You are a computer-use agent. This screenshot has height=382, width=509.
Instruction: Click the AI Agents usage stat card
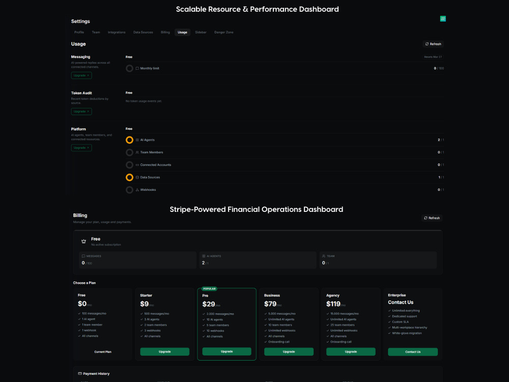[x=258, y=260]
